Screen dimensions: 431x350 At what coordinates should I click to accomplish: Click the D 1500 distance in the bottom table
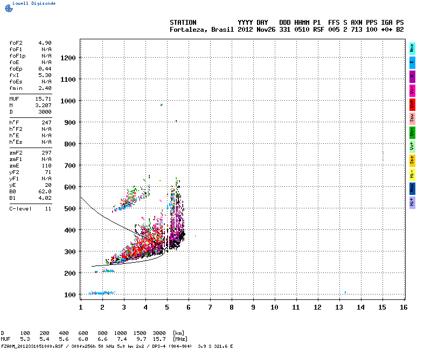[x=140, y=333]
